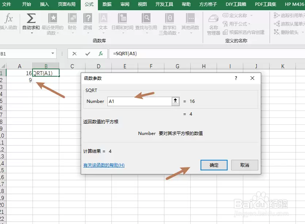305x224 pixels.
Task: Click the Trace Precedents icon
Action: (277, 15)
